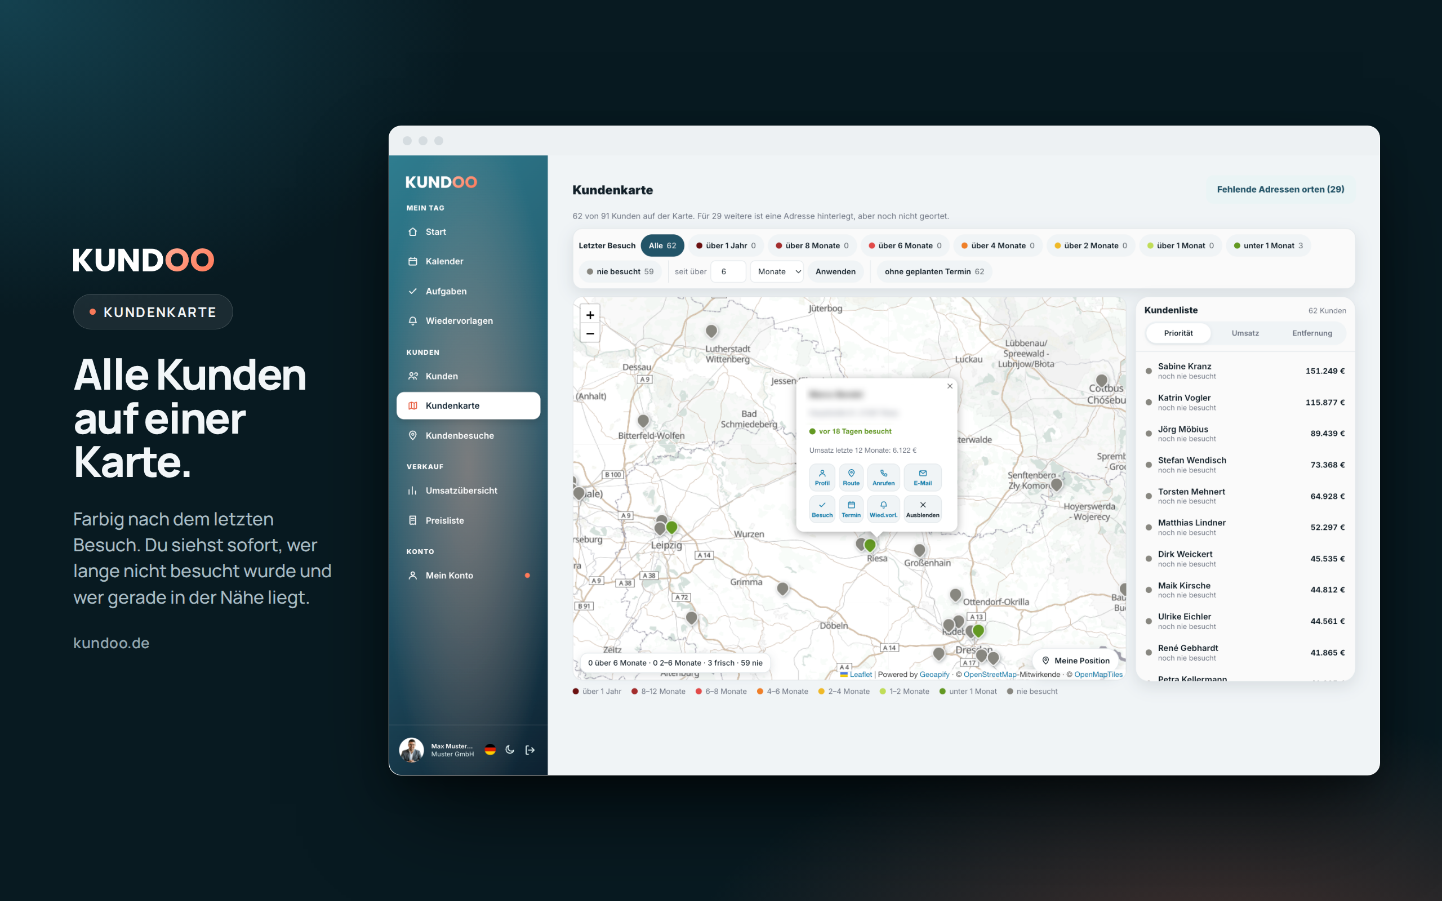The height and width of the screenshot is (901, 1442).
Task: Log a Besuch via the checkmark action
Action: click(x=822, y=510)
